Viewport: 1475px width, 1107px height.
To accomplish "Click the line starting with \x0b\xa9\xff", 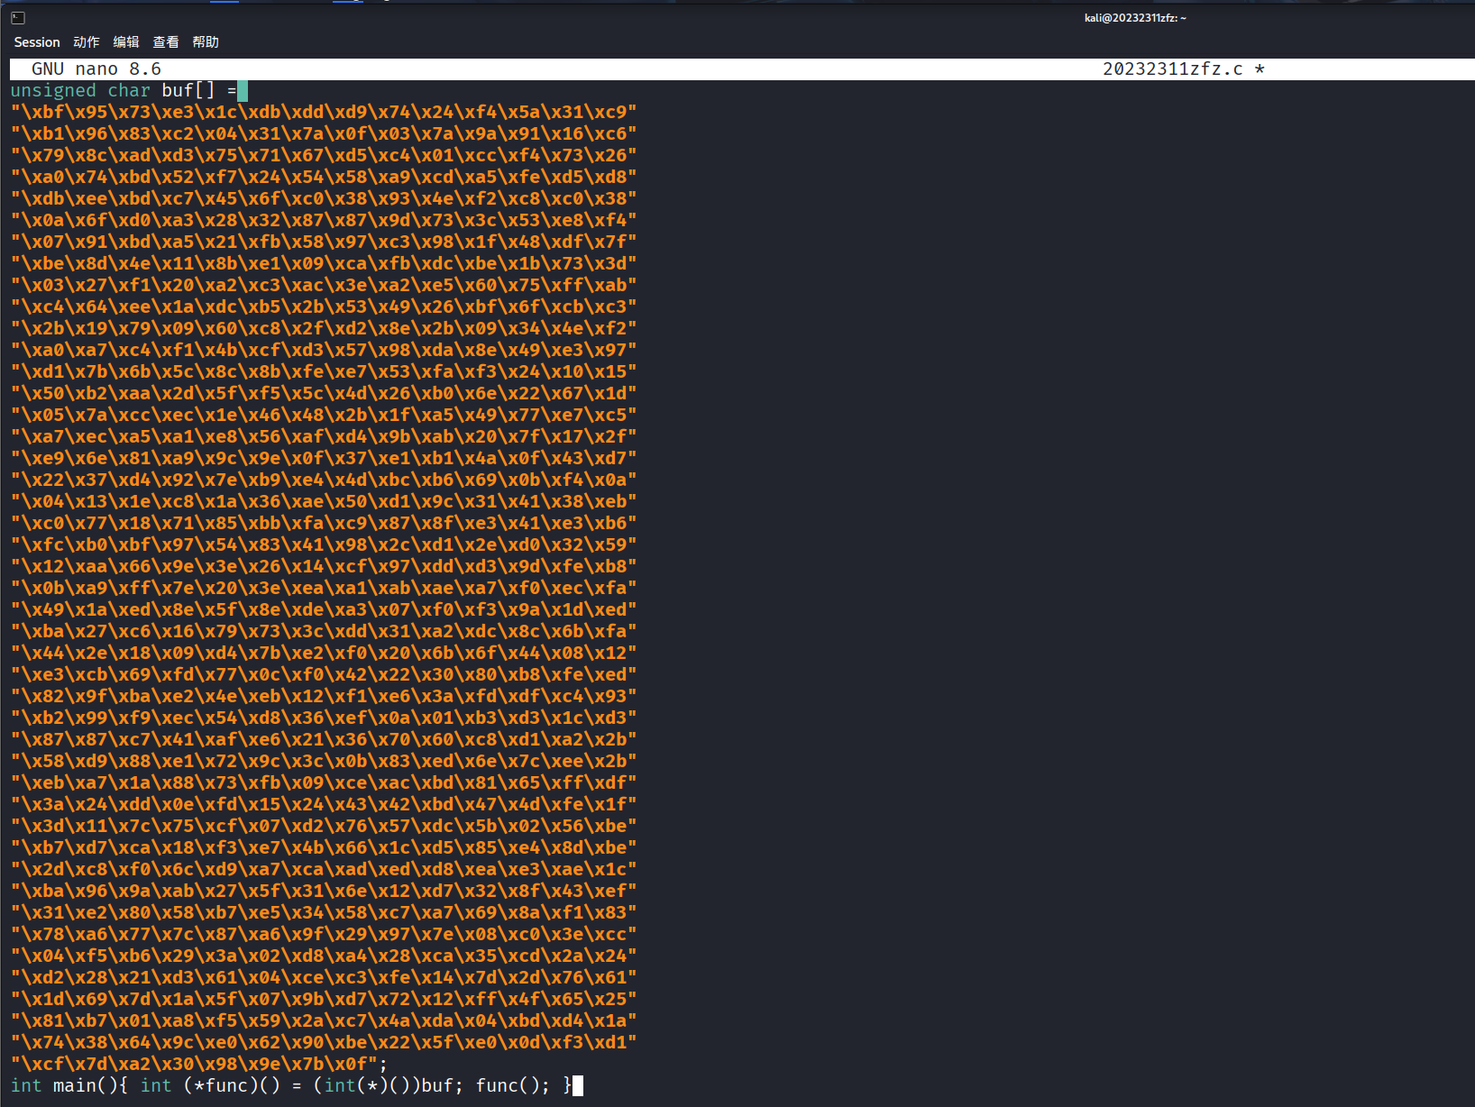I will [324, 589].
